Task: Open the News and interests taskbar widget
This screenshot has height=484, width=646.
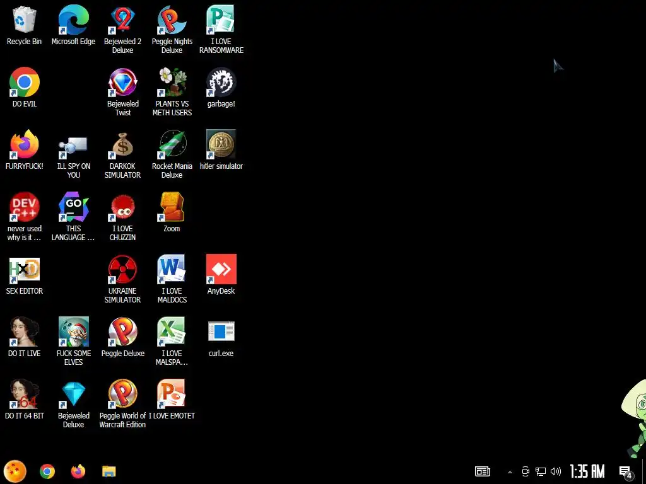Action: (483, 471)
